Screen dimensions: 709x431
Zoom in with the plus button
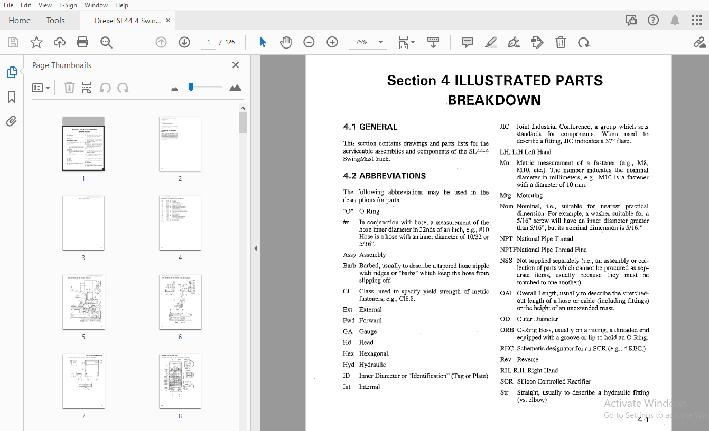[332, 42]
